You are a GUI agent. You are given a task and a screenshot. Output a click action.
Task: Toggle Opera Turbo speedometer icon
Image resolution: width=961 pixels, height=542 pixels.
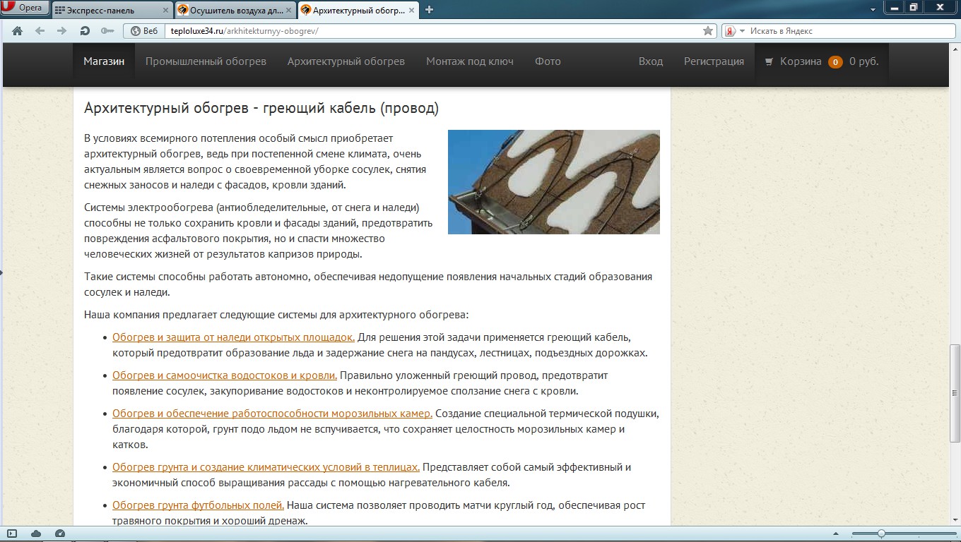click(x=60, y=534)
